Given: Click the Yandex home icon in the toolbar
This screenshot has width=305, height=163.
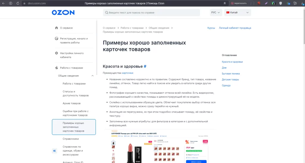Looking at the screenshot, I should [11, 3].
